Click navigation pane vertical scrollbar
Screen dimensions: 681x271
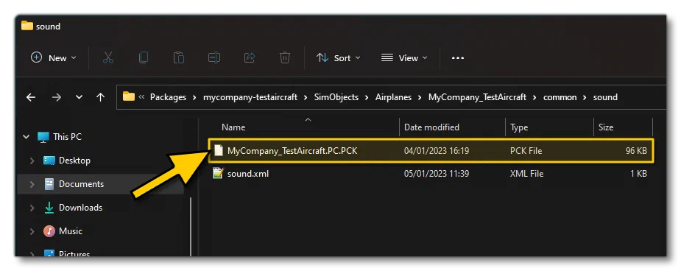click(191, 226)
